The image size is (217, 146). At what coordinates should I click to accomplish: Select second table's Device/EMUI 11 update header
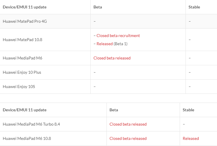(24, 110)
